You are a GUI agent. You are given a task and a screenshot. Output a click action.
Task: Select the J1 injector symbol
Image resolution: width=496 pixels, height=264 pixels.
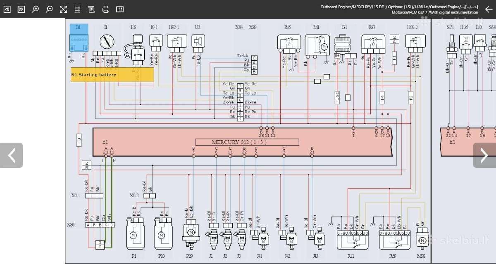pyautogui.click(x=213, y=238)
